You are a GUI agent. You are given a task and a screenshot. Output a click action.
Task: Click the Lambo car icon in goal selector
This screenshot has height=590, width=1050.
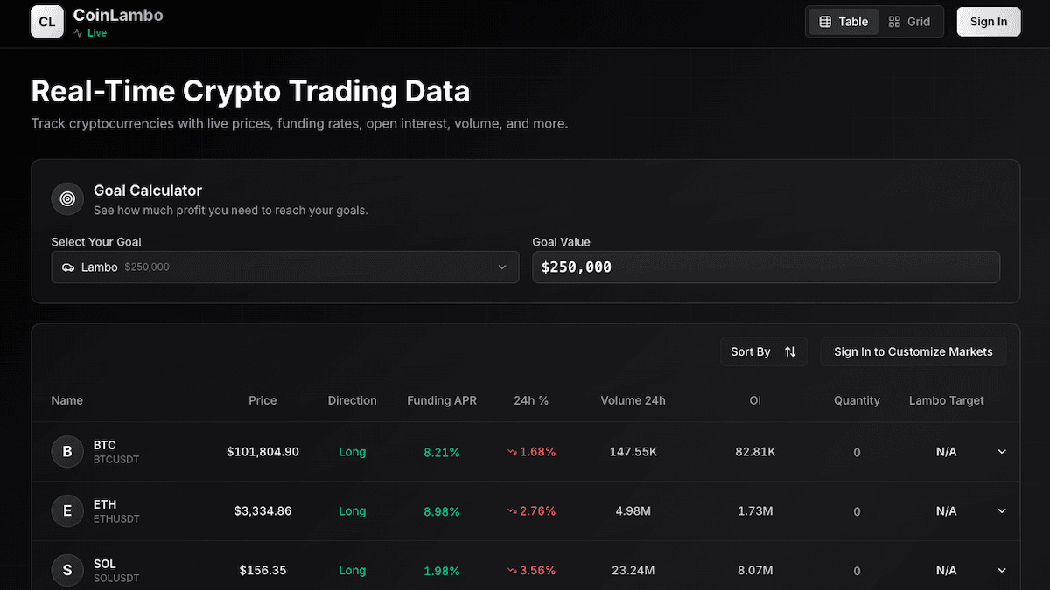68,267
